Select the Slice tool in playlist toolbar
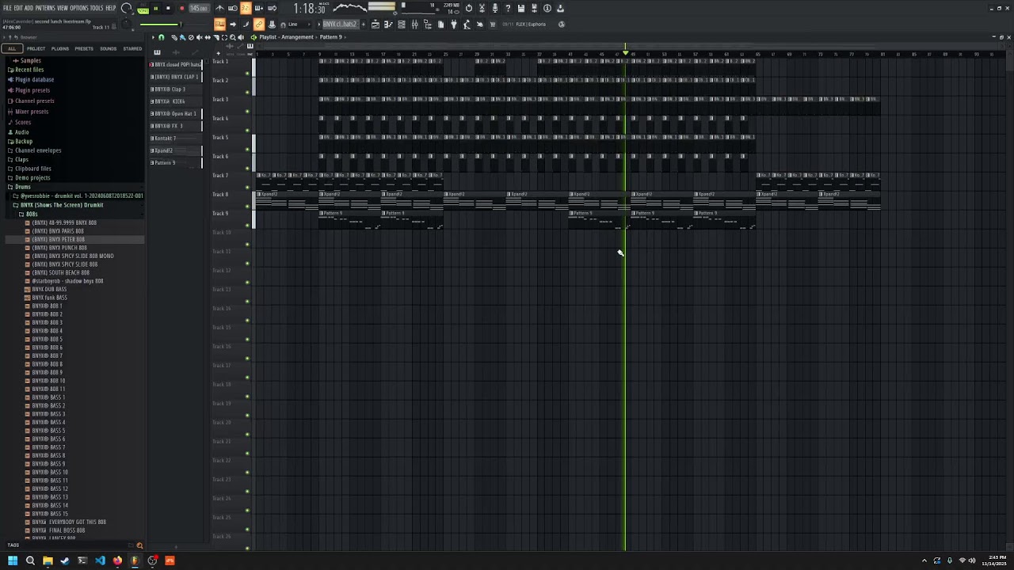The width and height of the screenshot is (1014, 570). point(216,37)
